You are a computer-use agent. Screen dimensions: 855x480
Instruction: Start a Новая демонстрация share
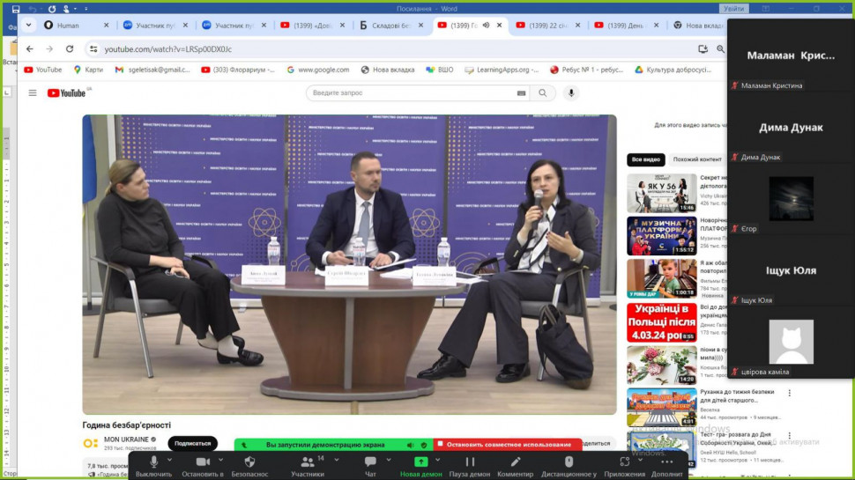click(421, 467)
